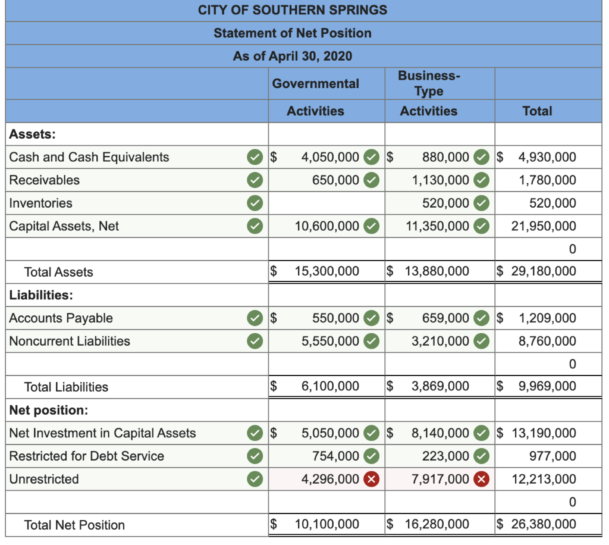Select the Inventories row label

[40, 203]
